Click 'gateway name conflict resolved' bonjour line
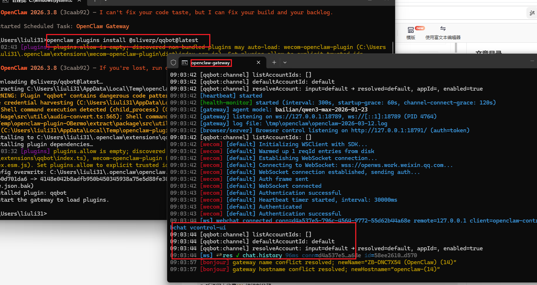 pyautogui.click(x=313, y=262)
